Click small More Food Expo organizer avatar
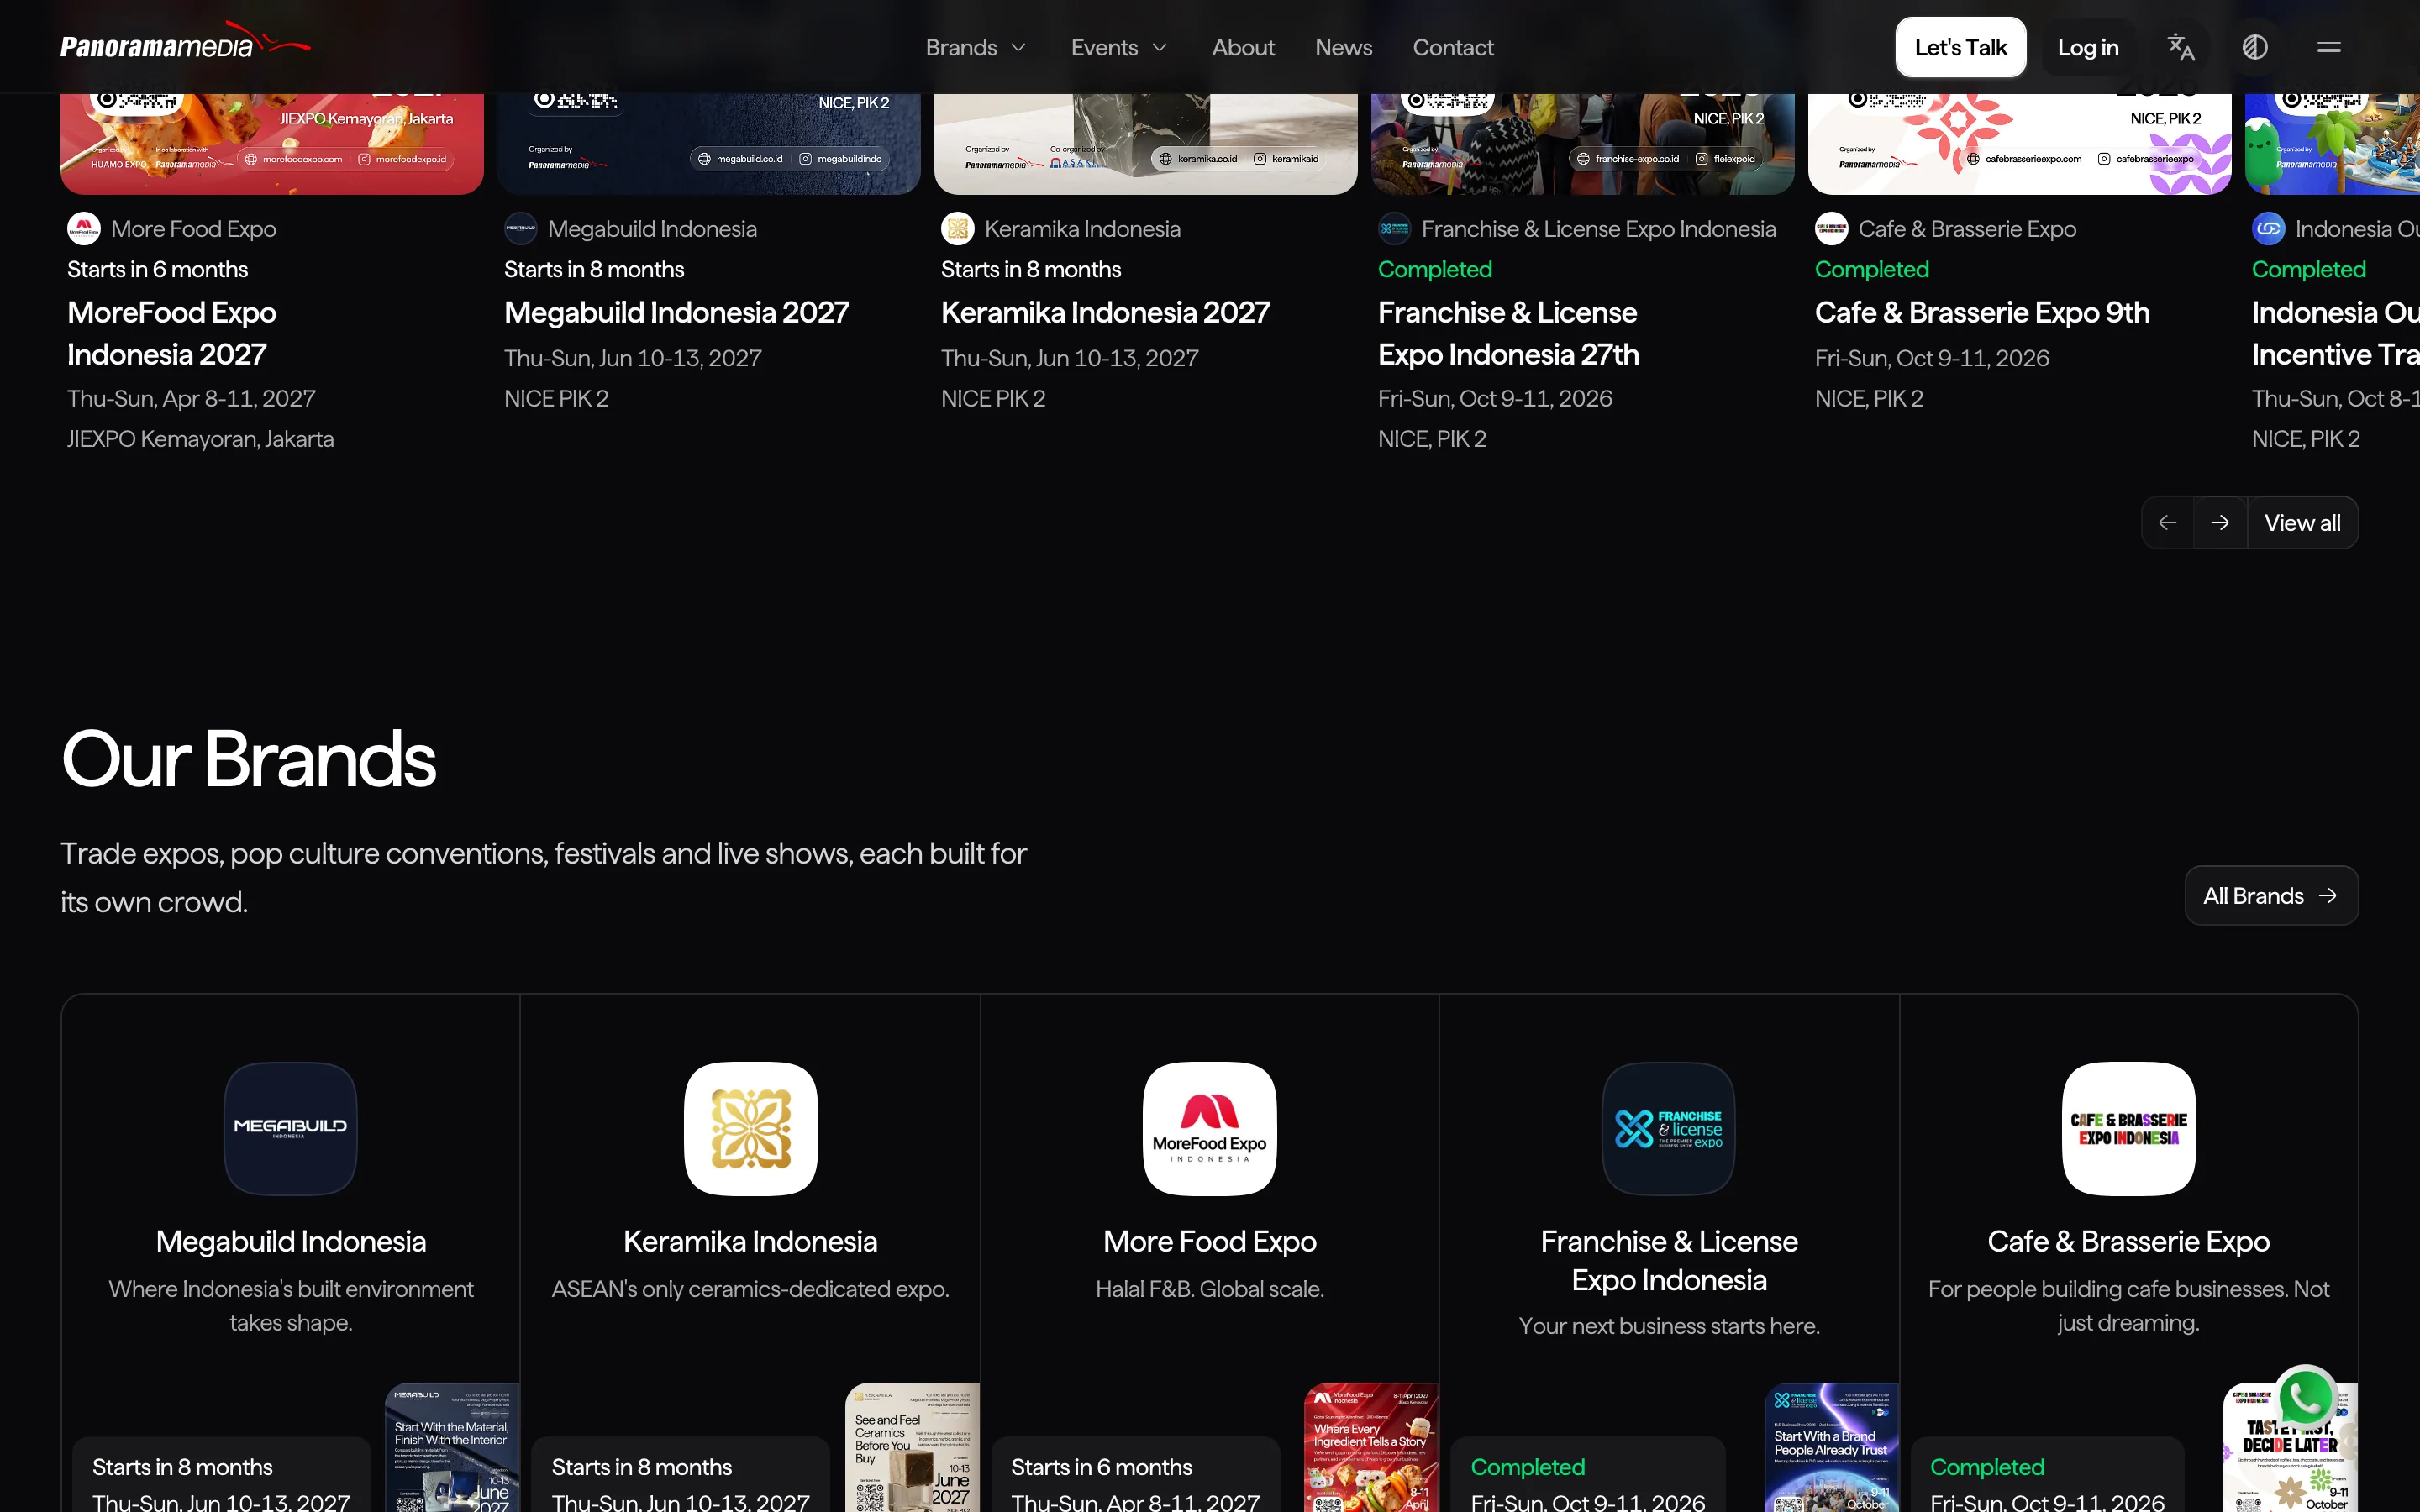 84,229
